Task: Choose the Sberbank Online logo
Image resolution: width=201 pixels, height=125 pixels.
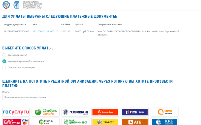Action: click(46, 112)
